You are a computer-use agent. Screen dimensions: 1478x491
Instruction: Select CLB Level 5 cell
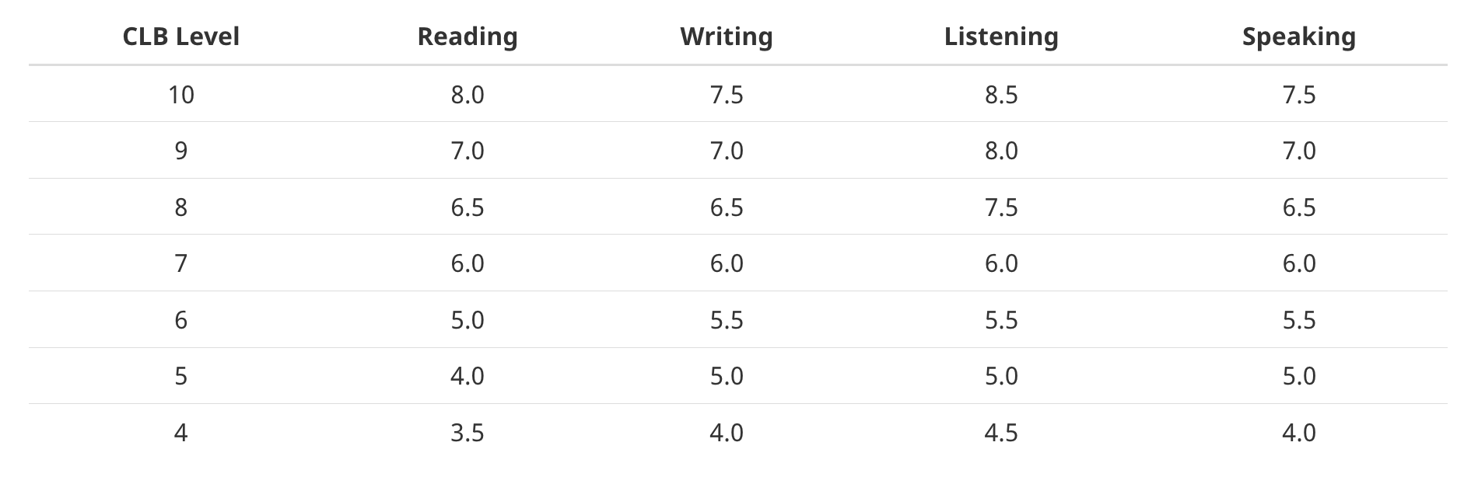pyautogui.click(x=180, y=376)
